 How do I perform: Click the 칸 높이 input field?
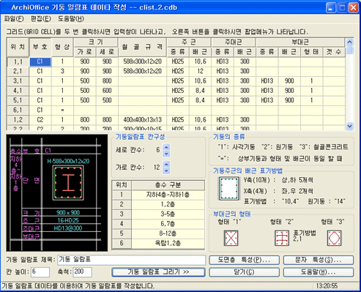(40, 272)
